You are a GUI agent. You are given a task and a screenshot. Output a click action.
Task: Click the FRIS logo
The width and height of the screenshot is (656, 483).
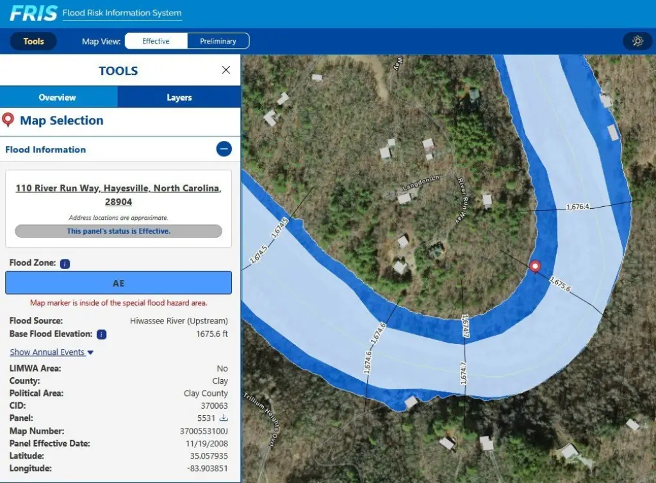click(x=33, y=13)
